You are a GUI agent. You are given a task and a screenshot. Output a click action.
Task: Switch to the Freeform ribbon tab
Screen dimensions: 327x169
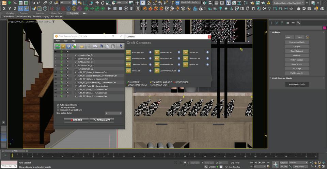[24, 13]
